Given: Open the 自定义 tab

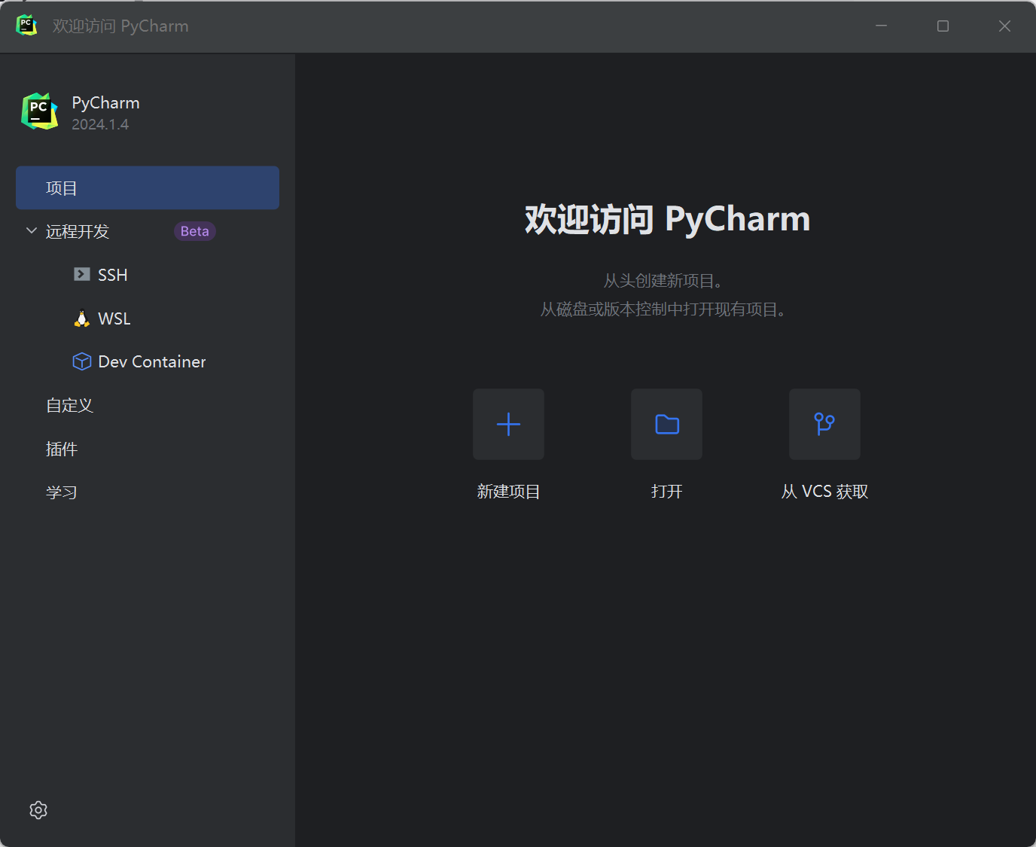Looking at the screenshot, I should point(69,405).
